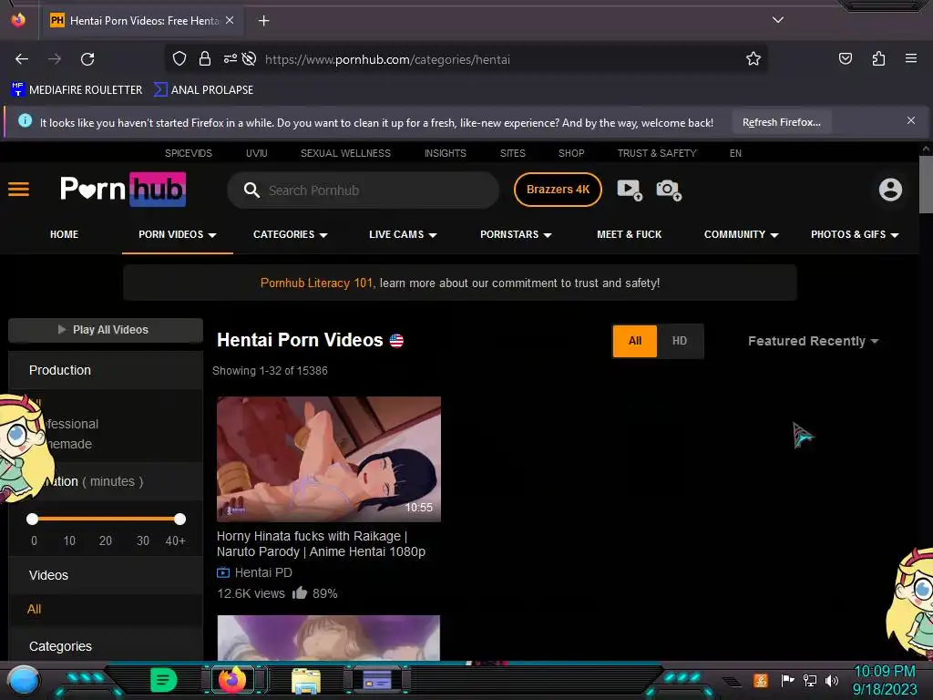
Task: Open the Pornhub Literacy 101 link
Action: [x=316, y=283]
